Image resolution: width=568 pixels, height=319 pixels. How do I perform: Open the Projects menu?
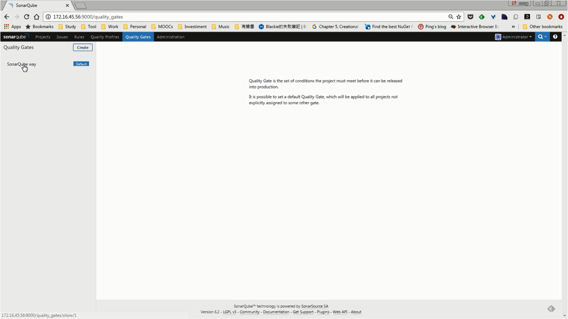(x=43, y=37)
